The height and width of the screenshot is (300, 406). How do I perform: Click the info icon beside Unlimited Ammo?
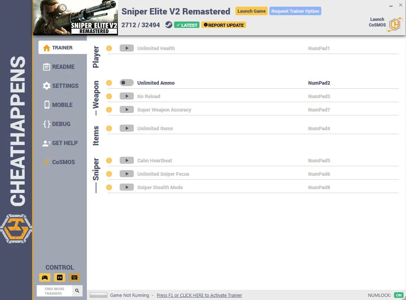pyautogui.click(x=109, y=83)
